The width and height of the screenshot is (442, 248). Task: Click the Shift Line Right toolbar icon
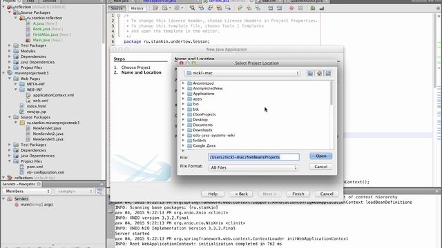click(279, 8)
